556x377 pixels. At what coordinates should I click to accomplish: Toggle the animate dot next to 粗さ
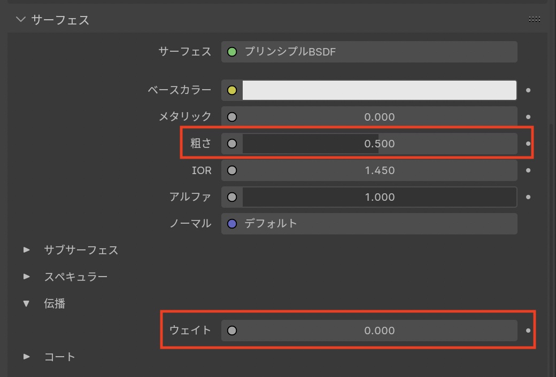(x=528, y=144)
